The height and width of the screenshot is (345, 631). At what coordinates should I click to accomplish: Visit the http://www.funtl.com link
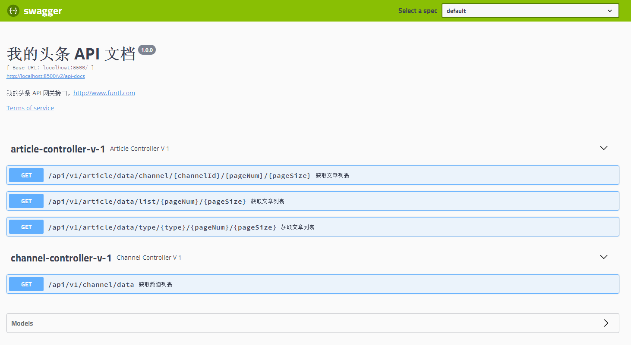(104, 93)
